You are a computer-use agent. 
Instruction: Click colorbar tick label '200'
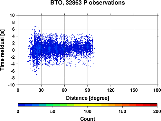(x=157, y=111)
